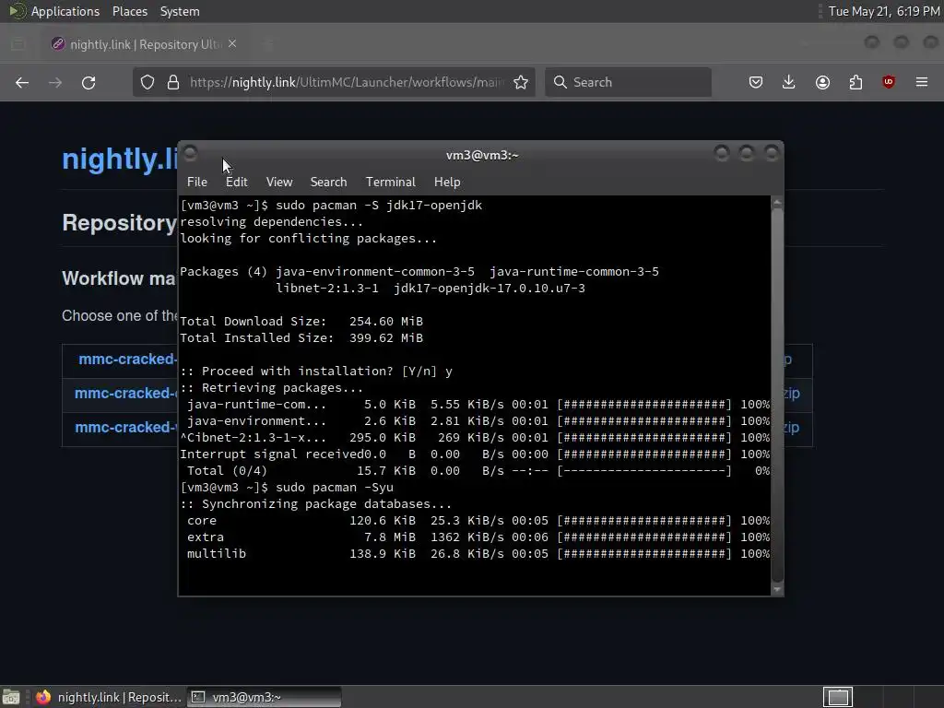Open terminal View menu
The image size is (944, 708).
(279, 182)
